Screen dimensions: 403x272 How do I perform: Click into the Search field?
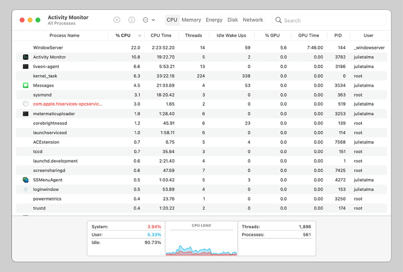(x=329, y=20)
